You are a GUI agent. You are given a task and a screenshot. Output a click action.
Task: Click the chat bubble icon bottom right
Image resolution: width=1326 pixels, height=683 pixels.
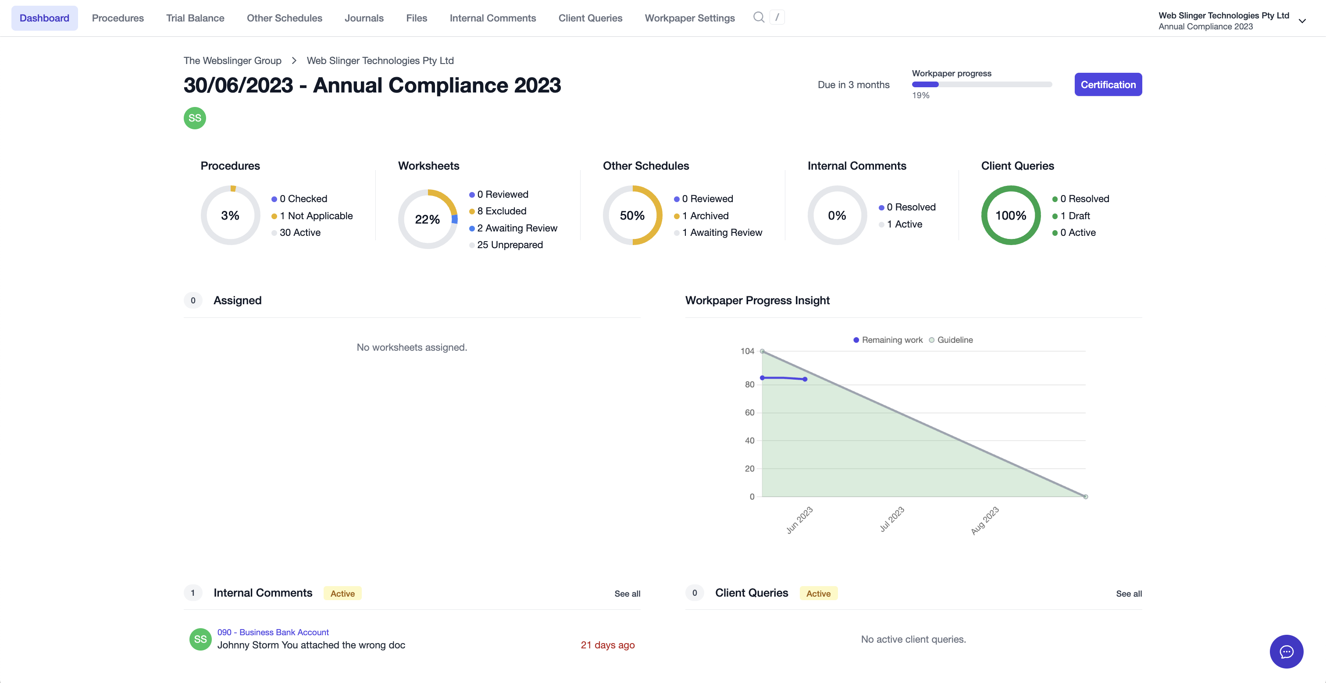click(1287, 651)
